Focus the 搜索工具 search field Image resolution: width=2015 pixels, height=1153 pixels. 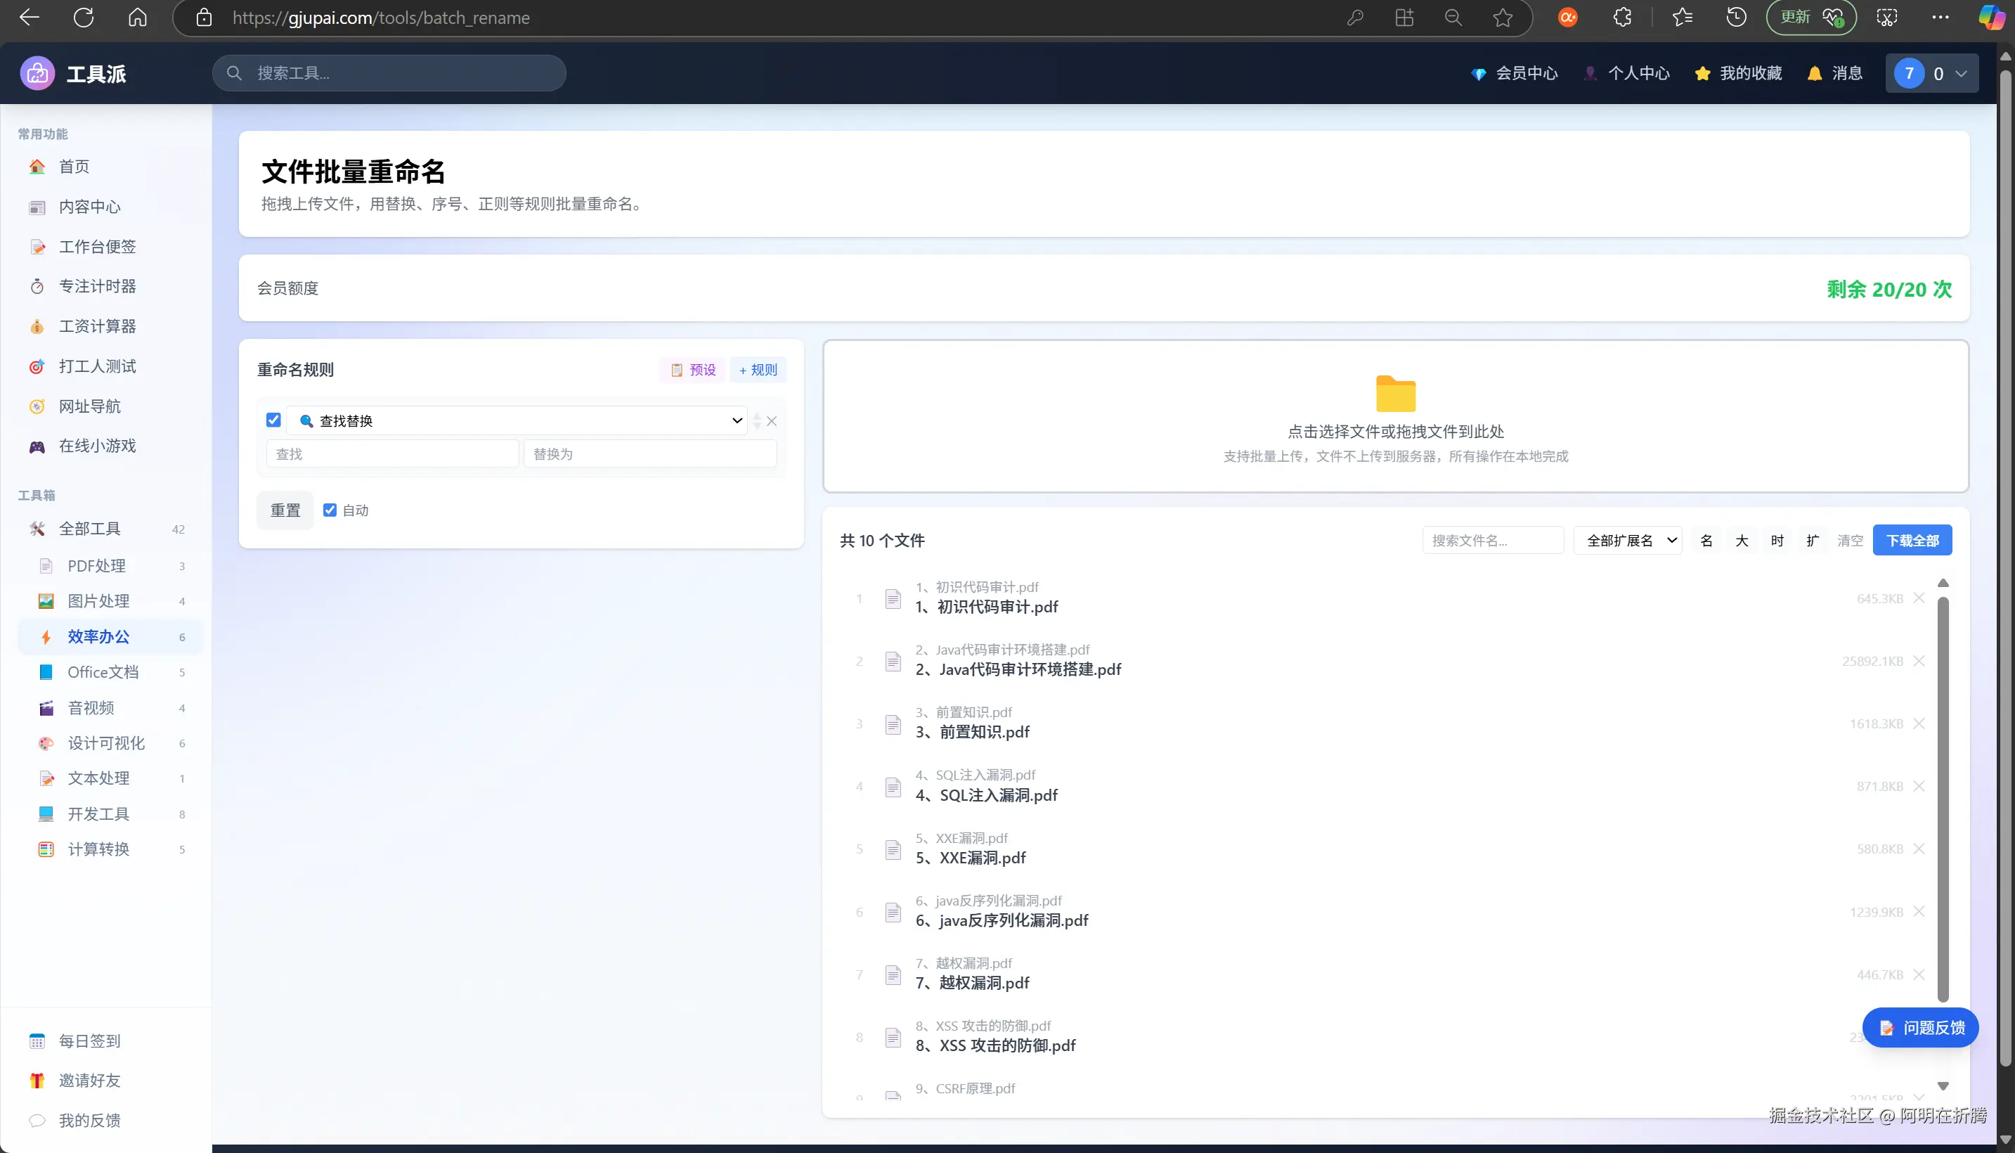389,73
